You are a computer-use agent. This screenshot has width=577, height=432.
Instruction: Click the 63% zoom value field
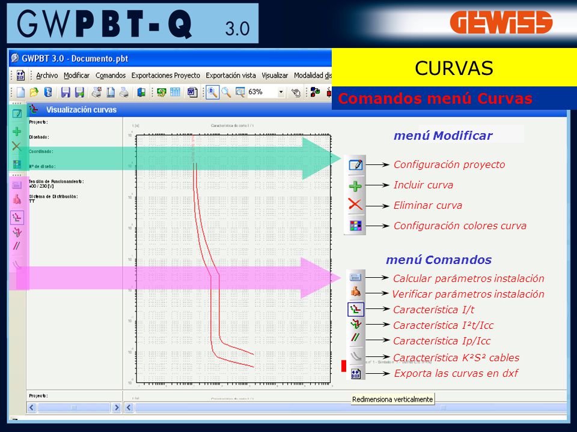[262, 92]
